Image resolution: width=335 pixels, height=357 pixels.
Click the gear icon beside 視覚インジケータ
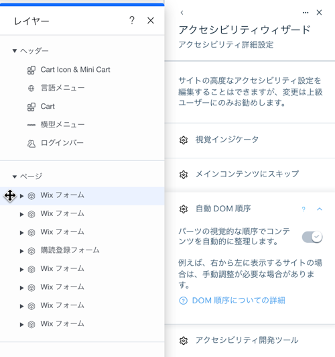coord(184,140)
